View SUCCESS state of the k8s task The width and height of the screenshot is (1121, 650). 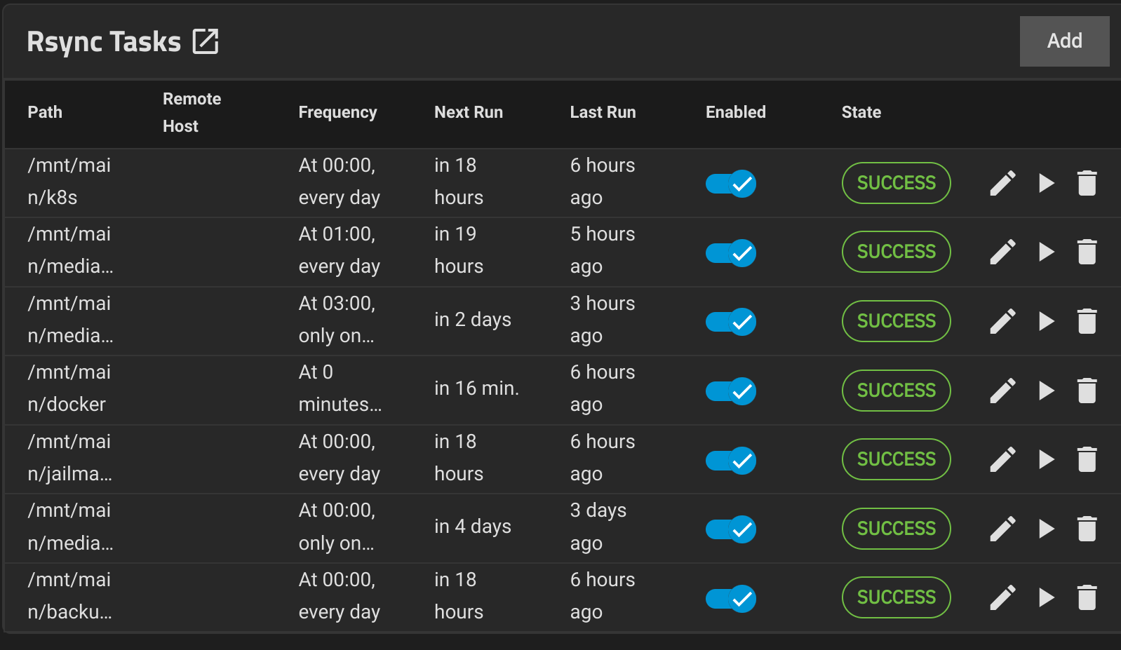896,183
